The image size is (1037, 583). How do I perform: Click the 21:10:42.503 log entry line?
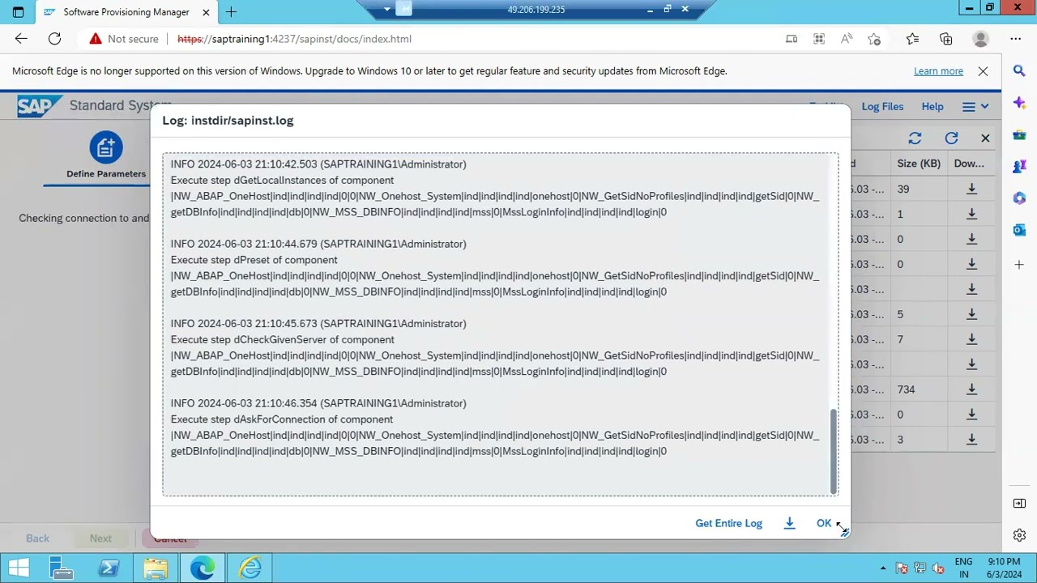pos(318,164)
